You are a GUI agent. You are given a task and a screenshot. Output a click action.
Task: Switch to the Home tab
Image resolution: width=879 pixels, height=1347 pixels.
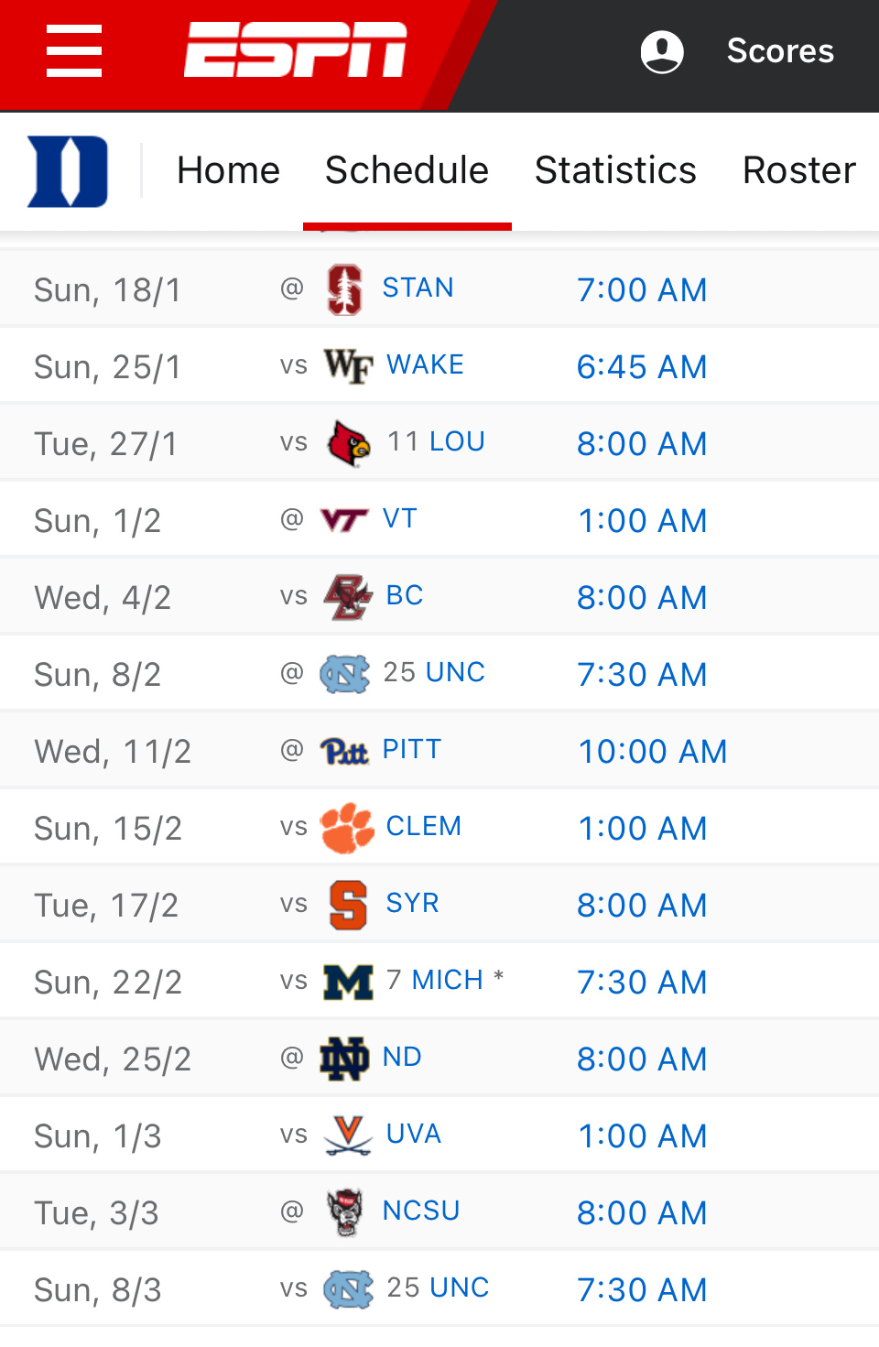click(x=228, y=170)
